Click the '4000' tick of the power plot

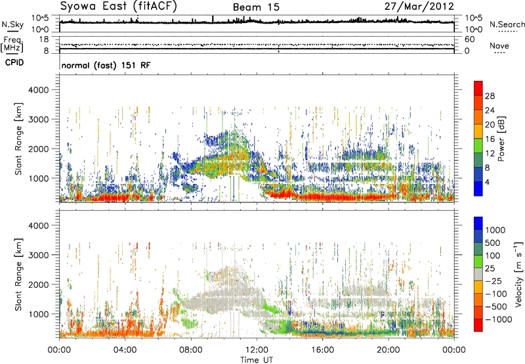pos(39,90)
